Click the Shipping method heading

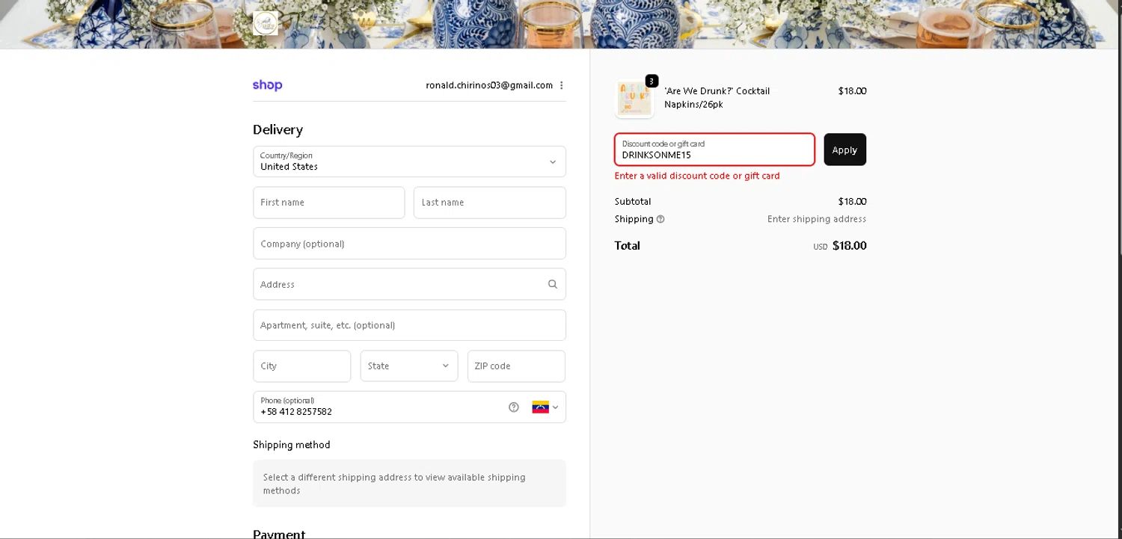292,445
